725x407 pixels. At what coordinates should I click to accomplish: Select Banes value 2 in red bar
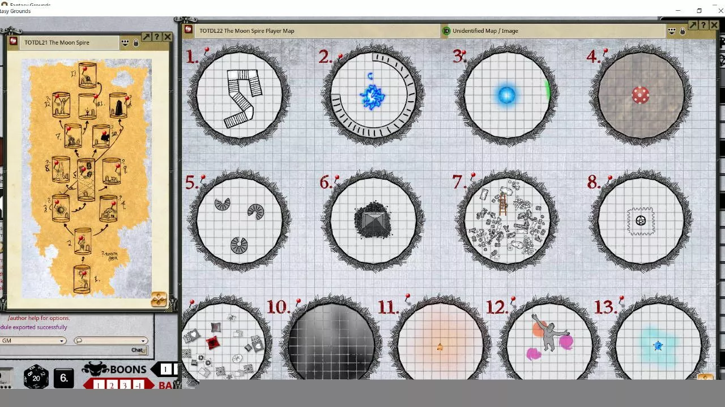pos(112,386)
